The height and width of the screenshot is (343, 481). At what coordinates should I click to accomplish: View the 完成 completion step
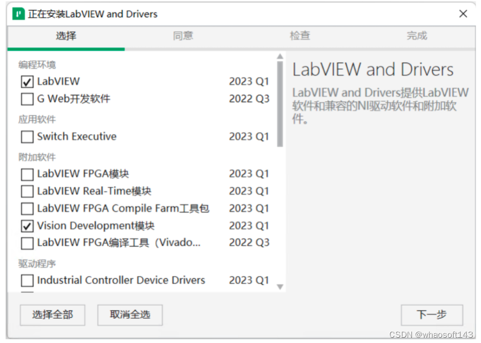(x=416, y=36)
